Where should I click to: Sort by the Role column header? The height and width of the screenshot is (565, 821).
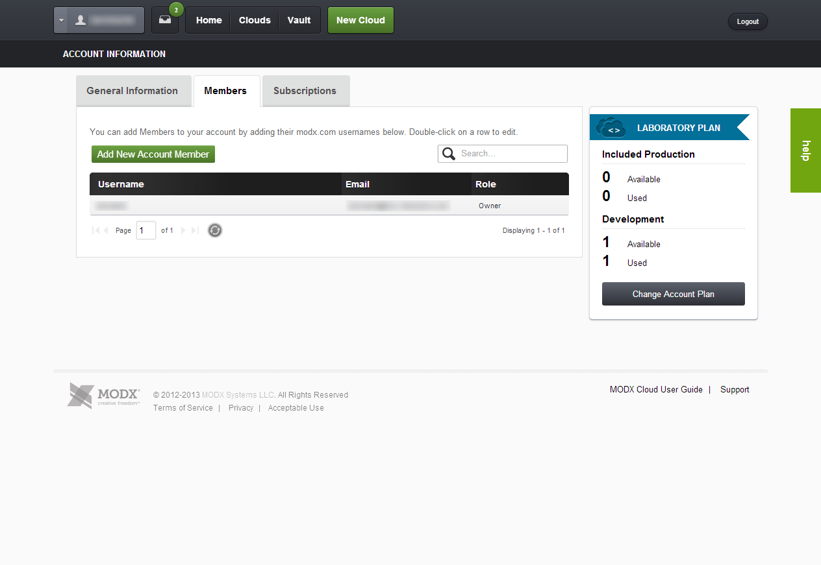[x=520, y=184]
